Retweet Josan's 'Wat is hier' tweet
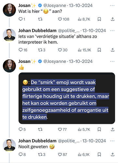 point(40,19)
